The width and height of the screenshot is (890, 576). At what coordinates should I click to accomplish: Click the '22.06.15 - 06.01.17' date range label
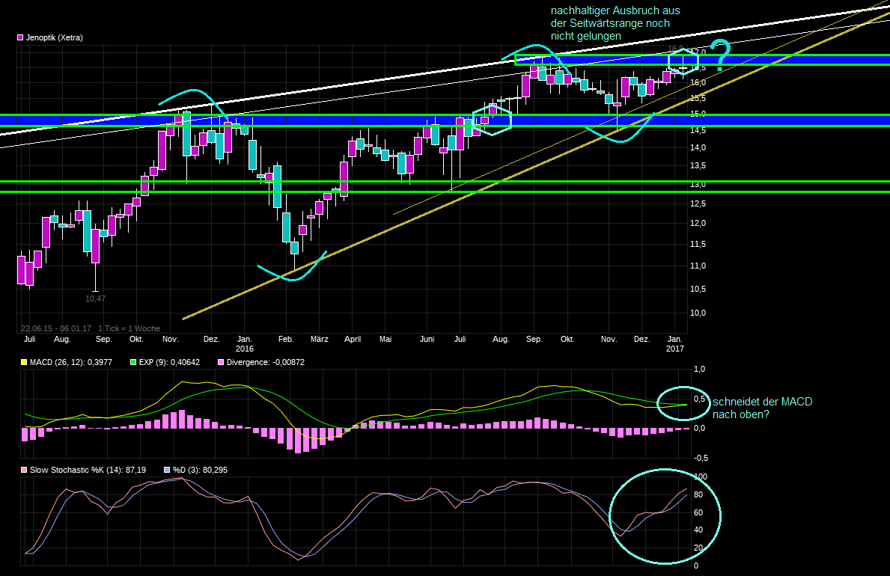55,328
